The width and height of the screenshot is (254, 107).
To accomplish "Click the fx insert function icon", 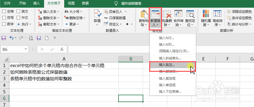I will click(62, 50).
